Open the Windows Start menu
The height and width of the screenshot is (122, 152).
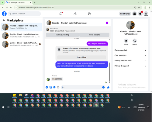pos(3,107)
